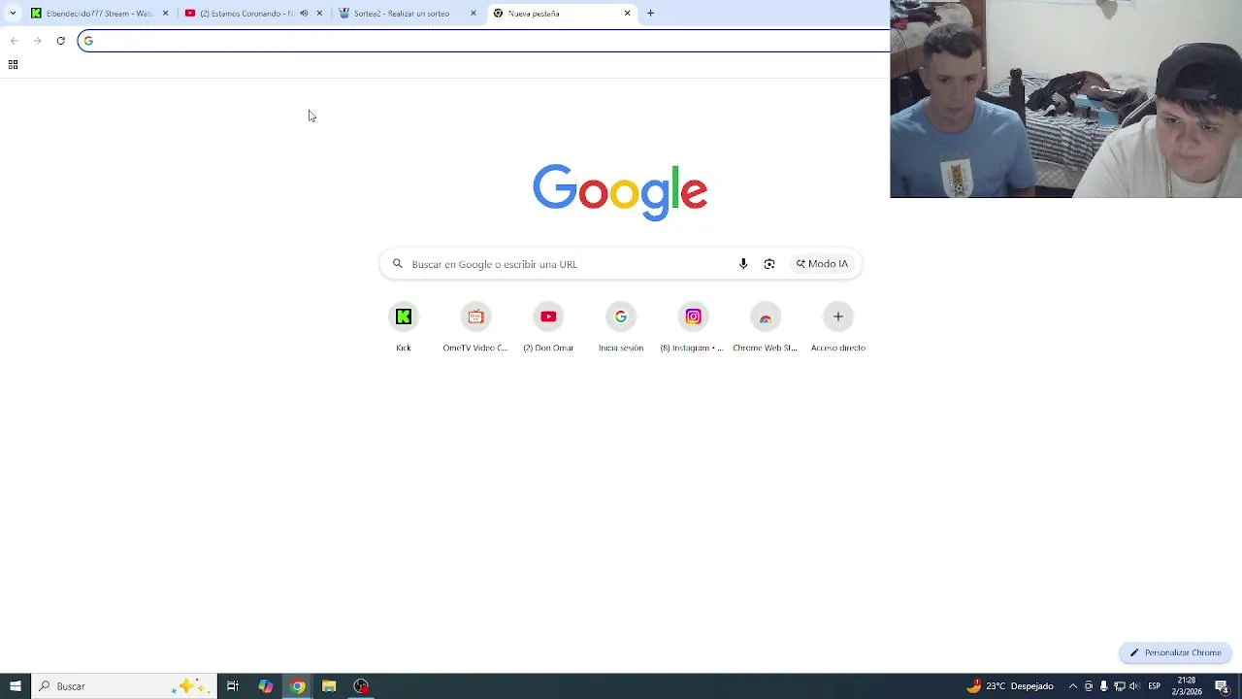Image resolution: width=1242 pixels, height=699 pixels.
Task: Add a new Acceso directo shortcut
Action: 838,327
